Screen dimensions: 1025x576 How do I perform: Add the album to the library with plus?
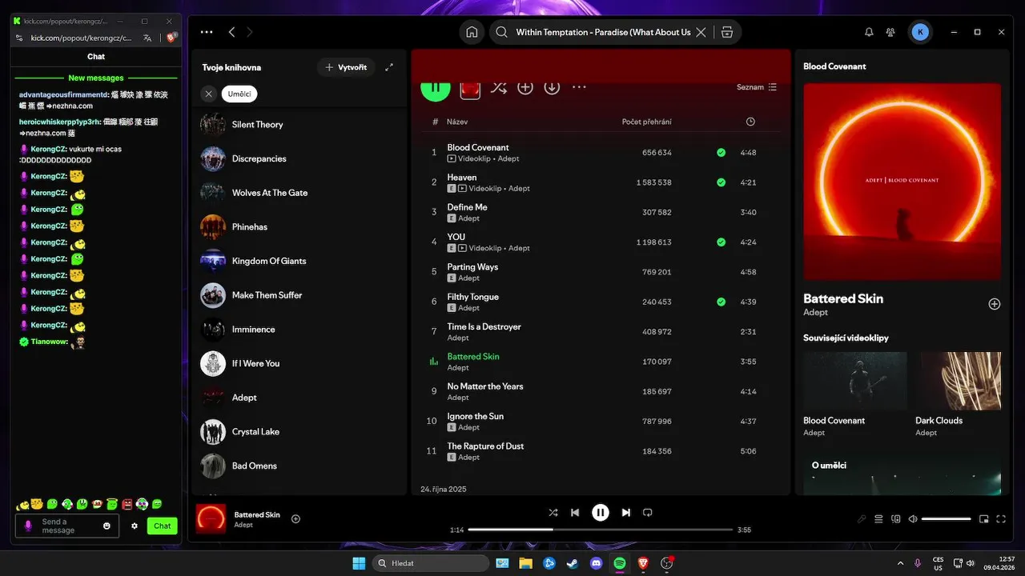pos(525,87)
